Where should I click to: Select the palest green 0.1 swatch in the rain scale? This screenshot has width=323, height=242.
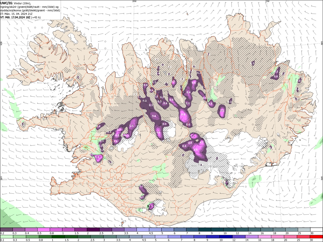tap(7, 237)
